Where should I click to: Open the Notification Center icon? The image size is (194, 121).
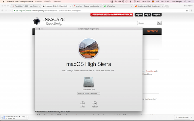tap(189, 2)
